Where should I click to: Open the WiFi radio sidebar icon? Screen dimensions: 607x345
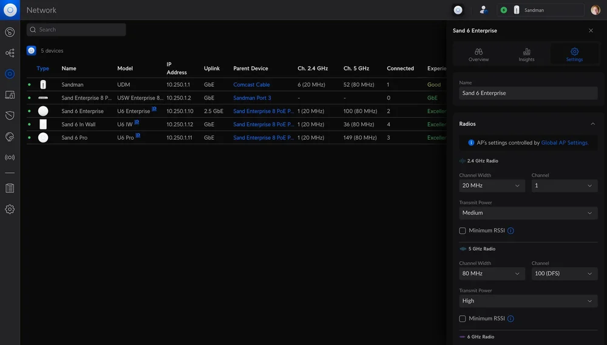[10, 157]
